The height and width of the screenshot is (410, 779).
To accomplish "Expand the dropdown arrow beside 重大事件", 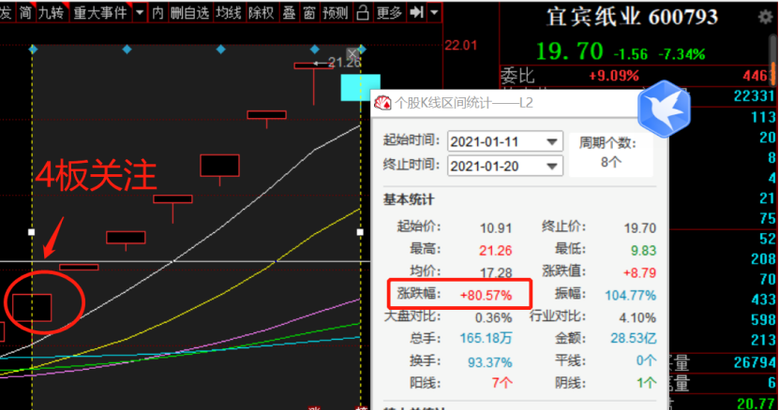I will (140, 12).
